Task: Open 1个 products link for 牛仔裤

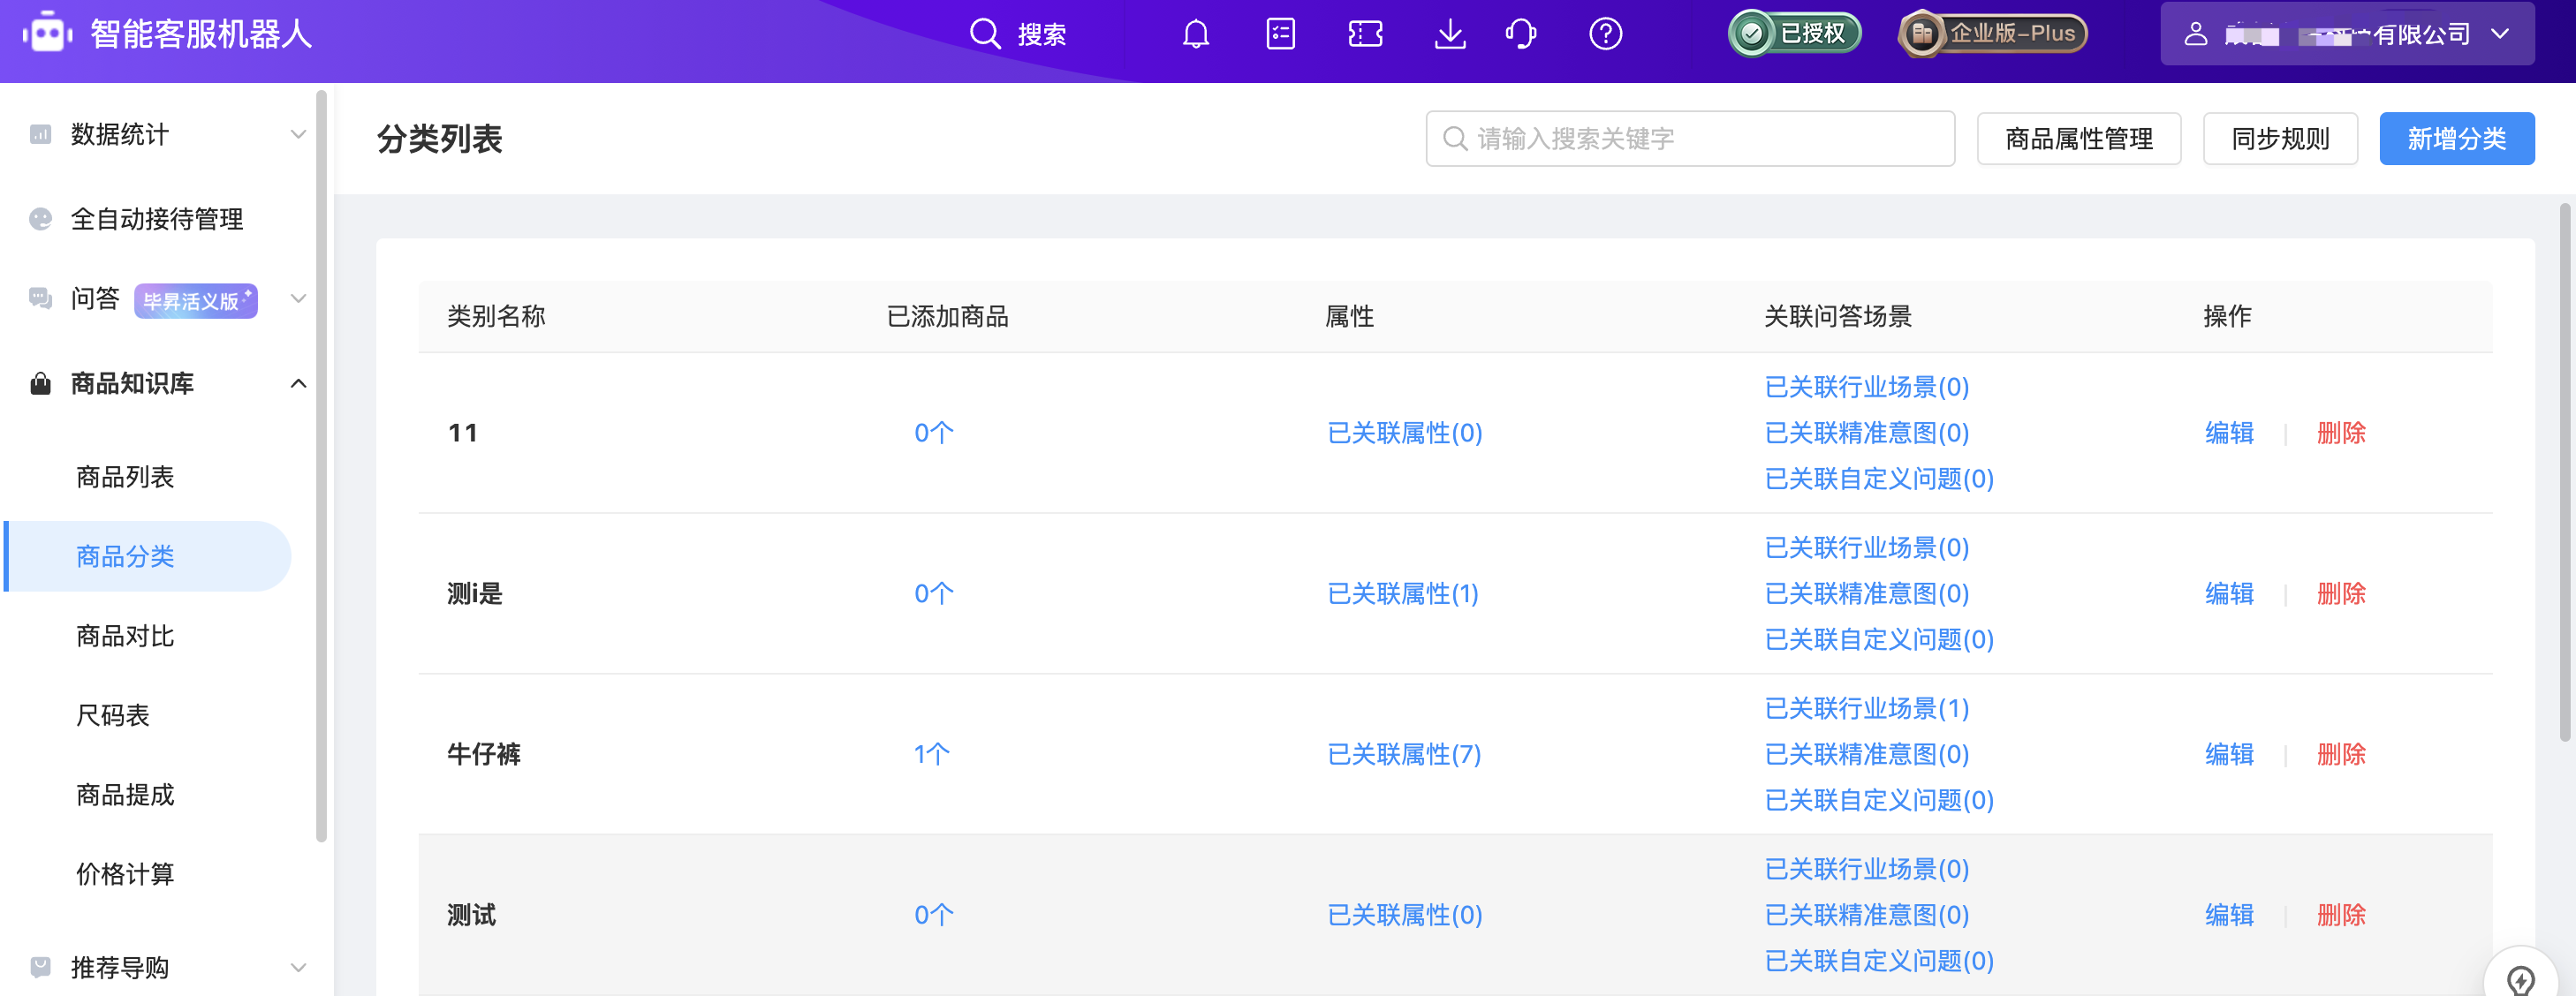Action: coord(931,754)
